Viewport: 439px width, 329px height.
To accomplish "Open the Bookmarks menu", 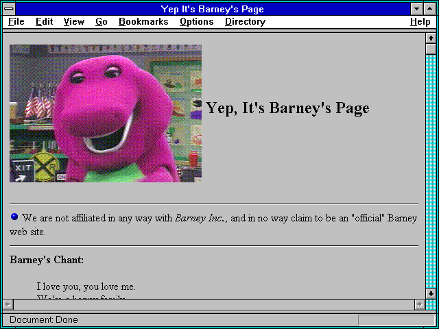I will coord(143,22).
